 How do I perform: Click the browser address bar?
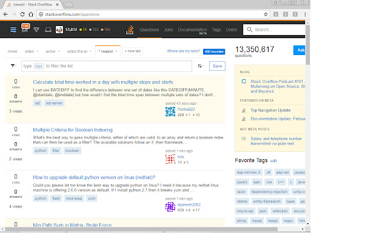pos(153,15)
